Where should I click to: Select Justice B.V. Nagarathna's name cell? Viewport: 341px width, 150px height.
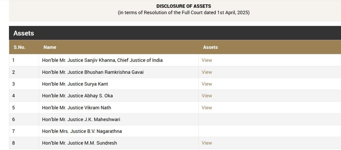(119, 131)
